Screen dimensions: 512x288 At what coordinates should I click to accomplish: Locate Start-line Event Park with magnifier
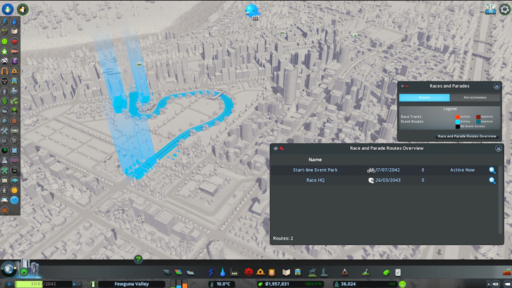click(492, 170)
